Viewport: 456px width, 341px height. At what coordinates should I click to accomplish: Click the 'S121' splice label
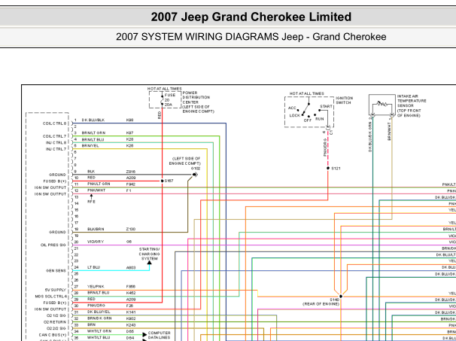click(336, 168)
